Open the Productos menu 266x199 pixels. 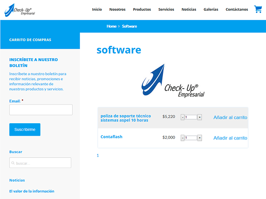pos(142,9)
